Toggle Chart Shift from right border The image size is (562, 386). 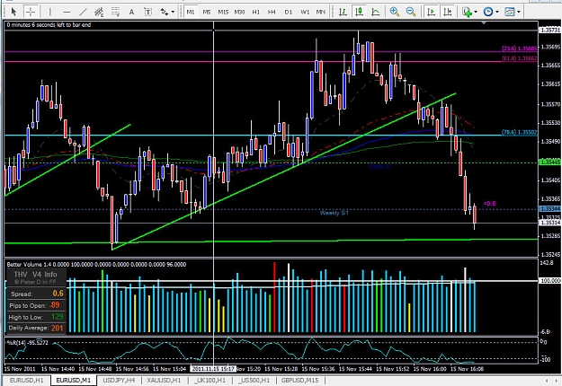click(448, 12)
